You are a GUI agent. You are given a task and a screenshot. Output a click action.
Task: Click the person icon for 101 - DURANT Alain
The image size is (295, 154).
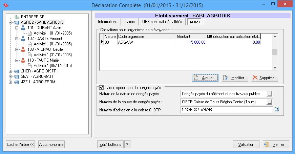(x=23, y=28)
